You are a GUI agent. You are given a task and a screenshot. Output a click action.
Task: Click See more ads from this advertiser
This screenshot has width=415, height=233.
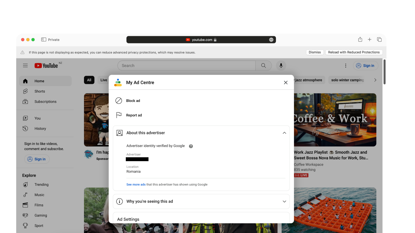point(136,184)
